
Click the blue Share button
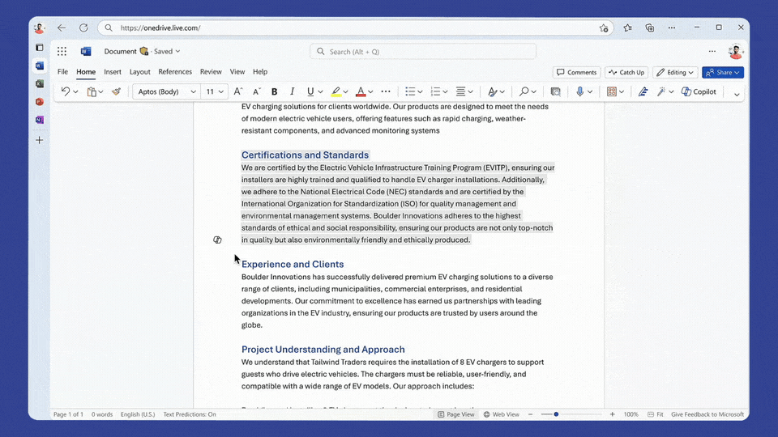tap(722, 73)
